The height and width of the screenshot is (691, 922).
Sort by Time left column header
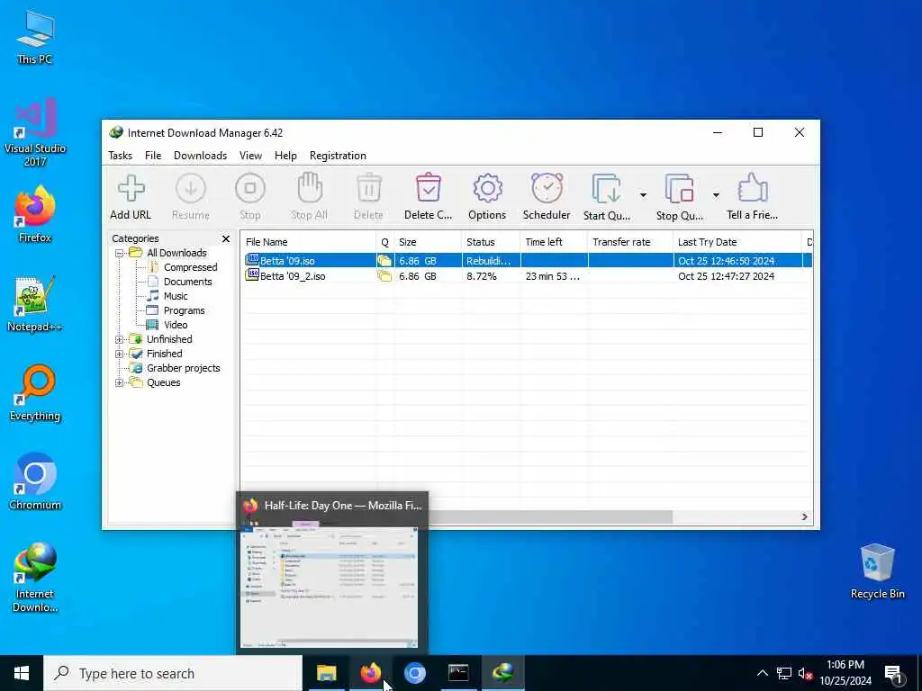[554, 242]
